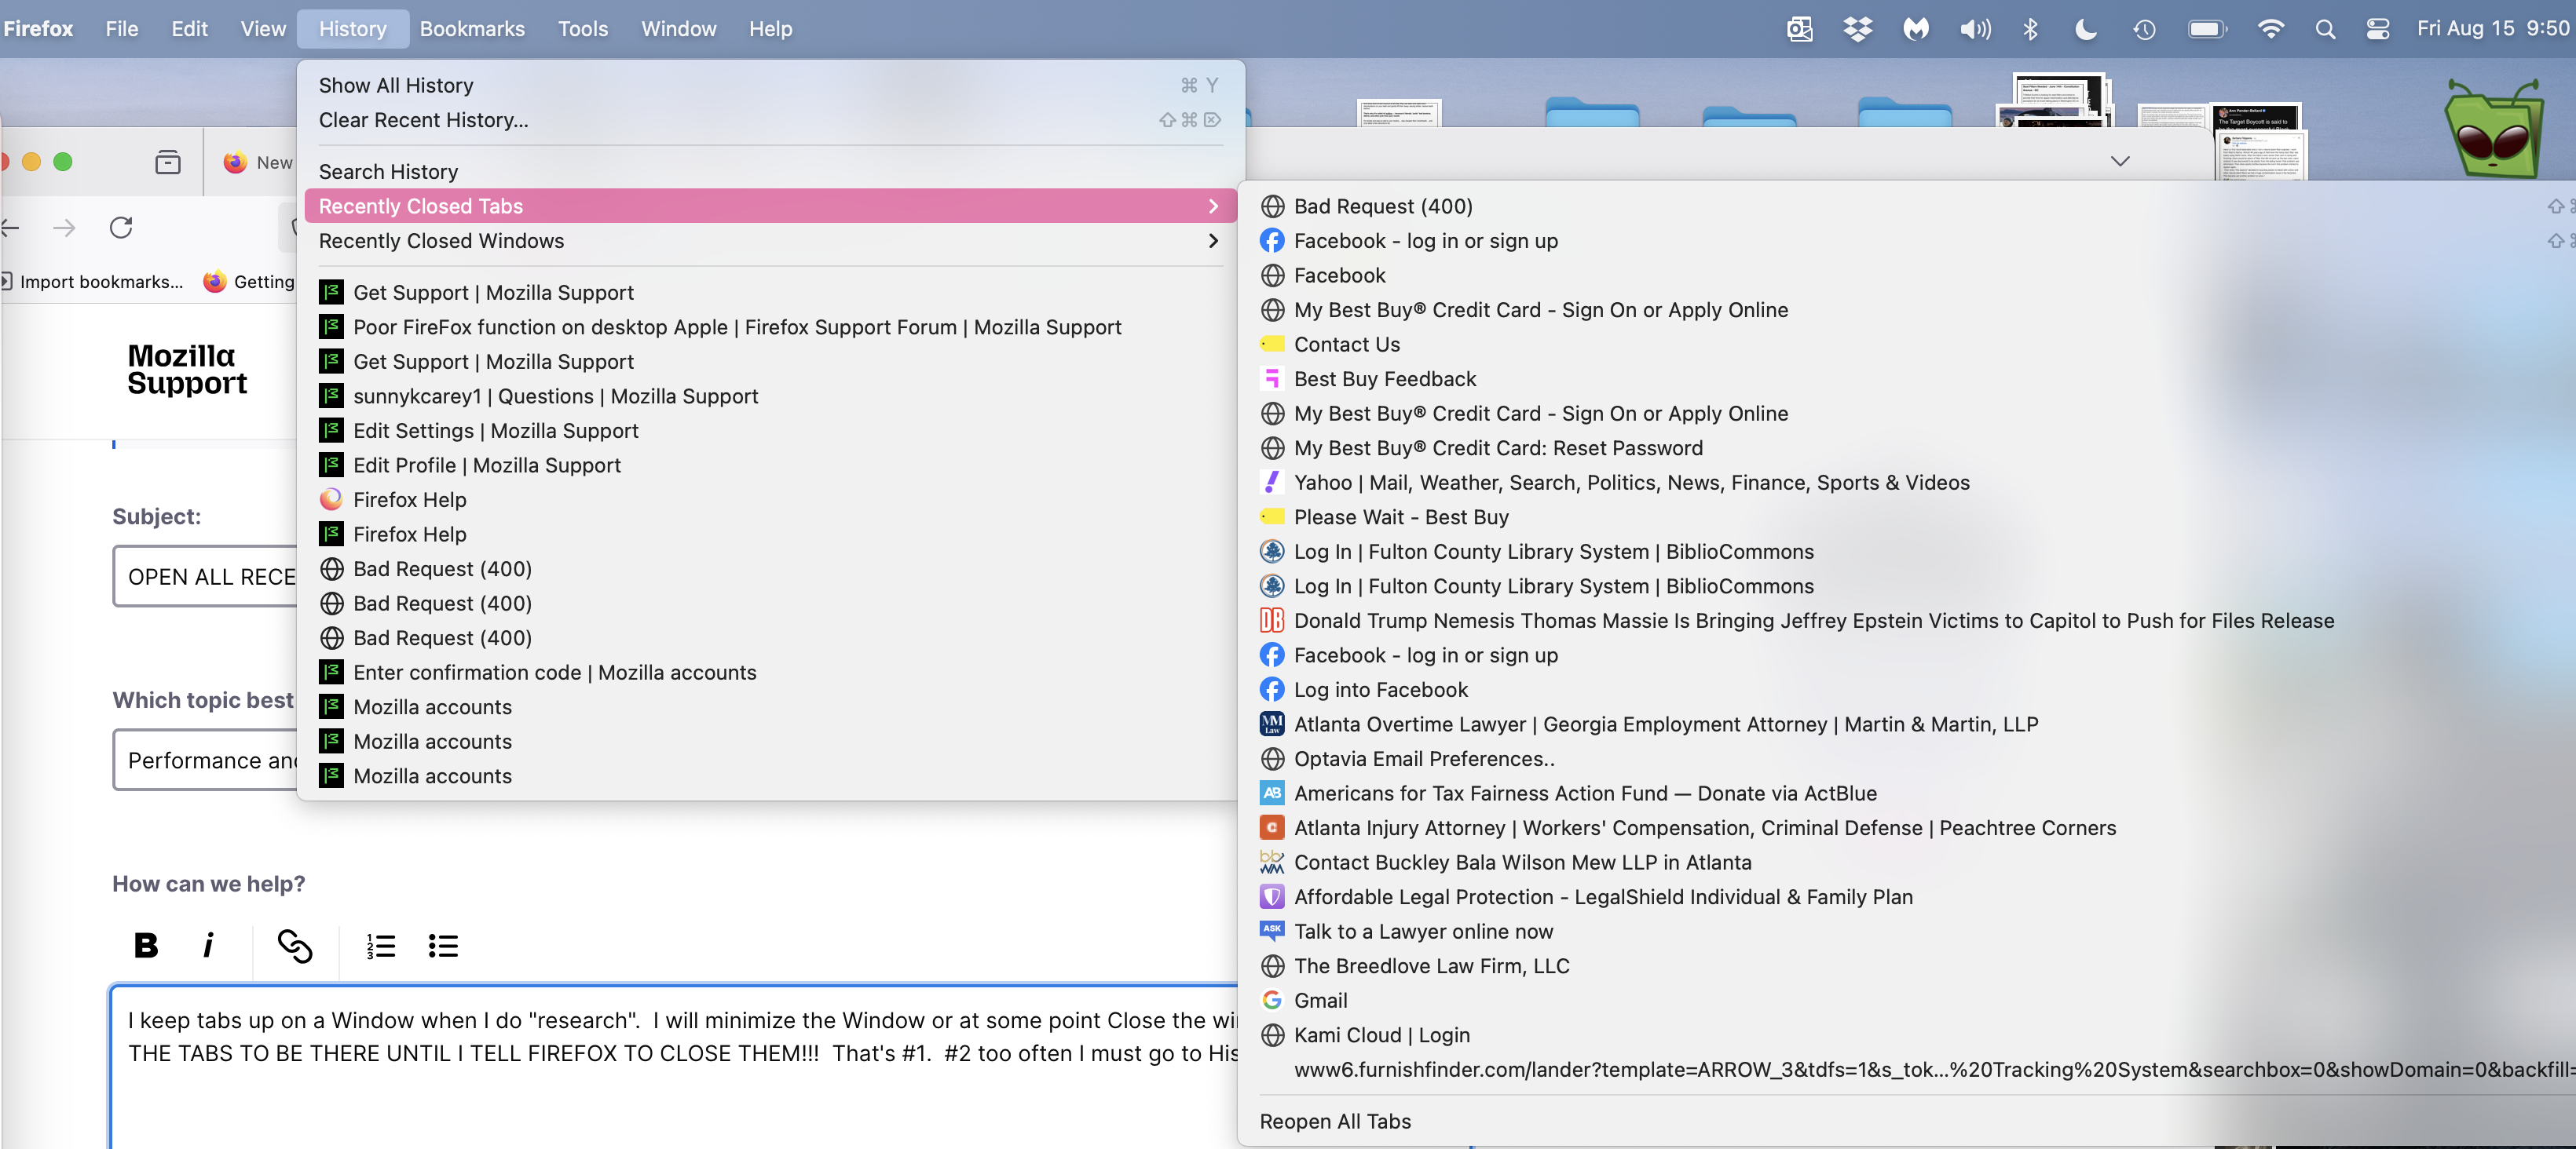Screen dimensions: 2576x1149
Task: Reload the page with the refresh icon
Action: click(x=121, y=228)
